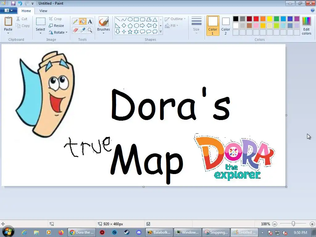
Task: Click the Save icon in quick access toolbar
Action: (13, 3)
